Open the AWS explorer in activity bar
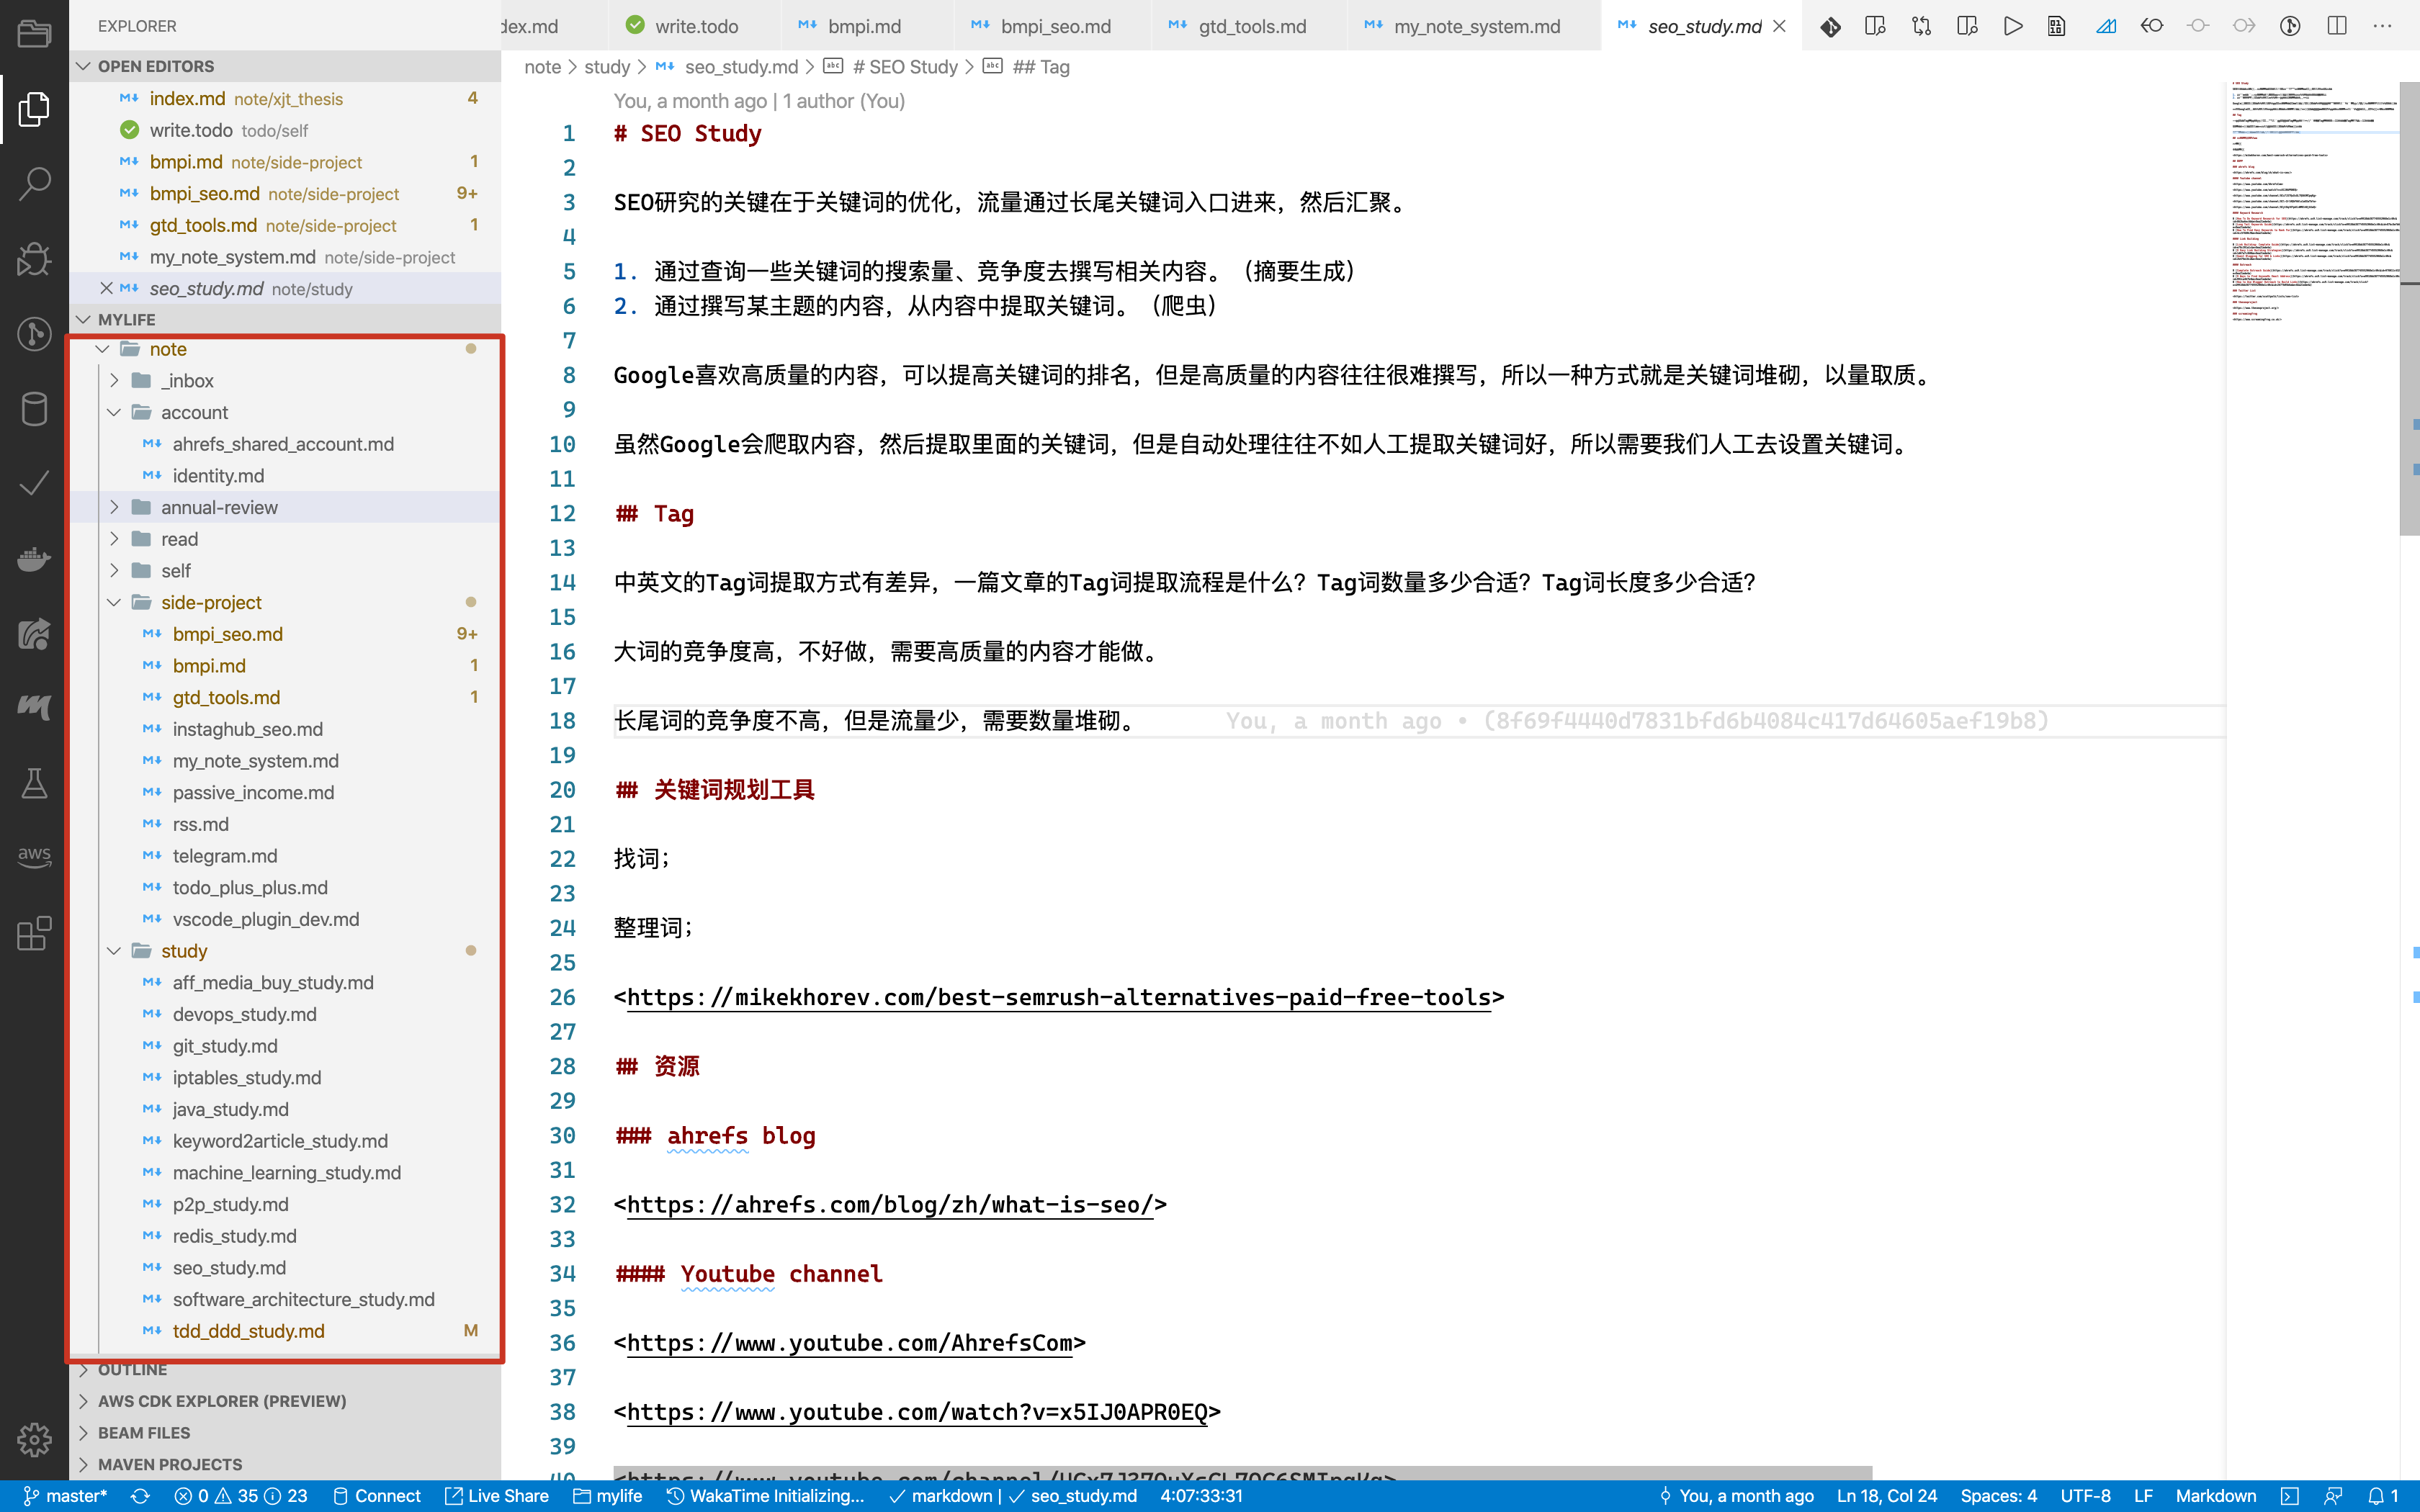This screenshot has height=1512, width=2420. click(34, 856)
